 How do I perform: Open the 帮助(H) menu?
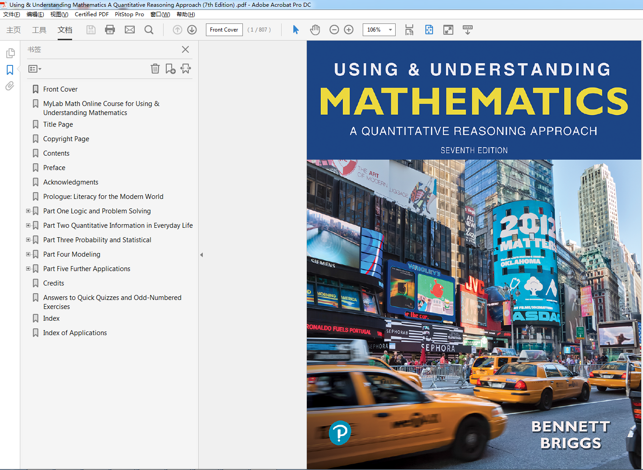click(186, 14)
